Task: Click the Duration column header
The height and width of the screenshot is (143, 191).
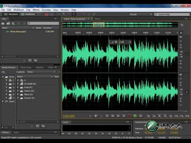Action: [47, 28]
